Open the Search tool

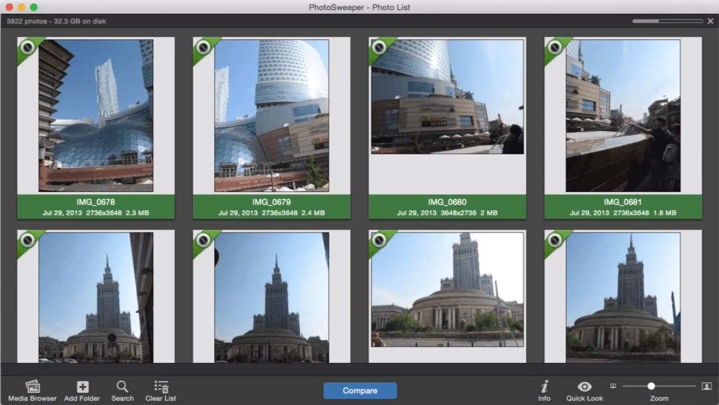[x=122, y=386]
